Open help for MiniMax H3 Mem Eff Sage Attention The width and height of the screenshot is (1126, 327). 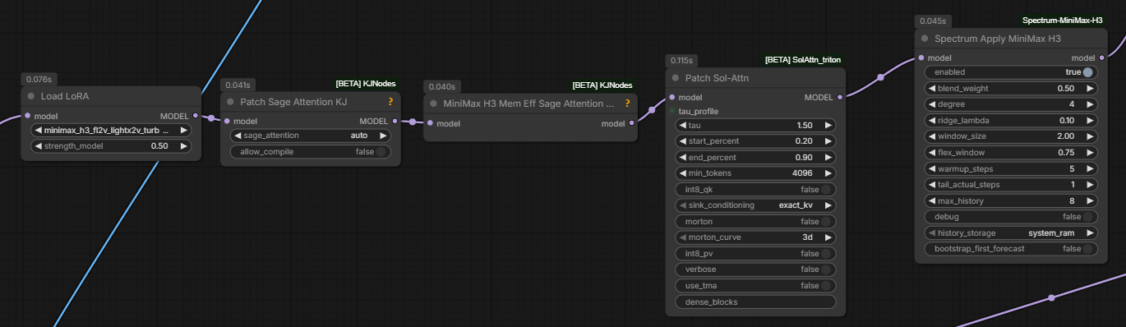[627, 104]
